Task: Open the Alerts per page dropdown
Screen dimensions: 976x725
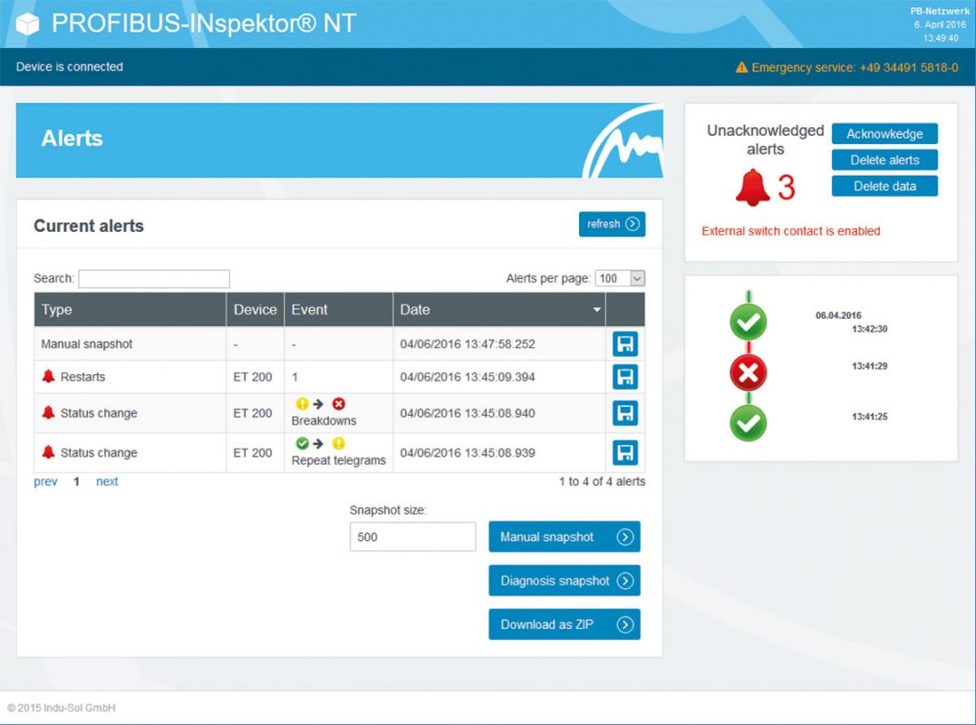Action: point(620,278)
